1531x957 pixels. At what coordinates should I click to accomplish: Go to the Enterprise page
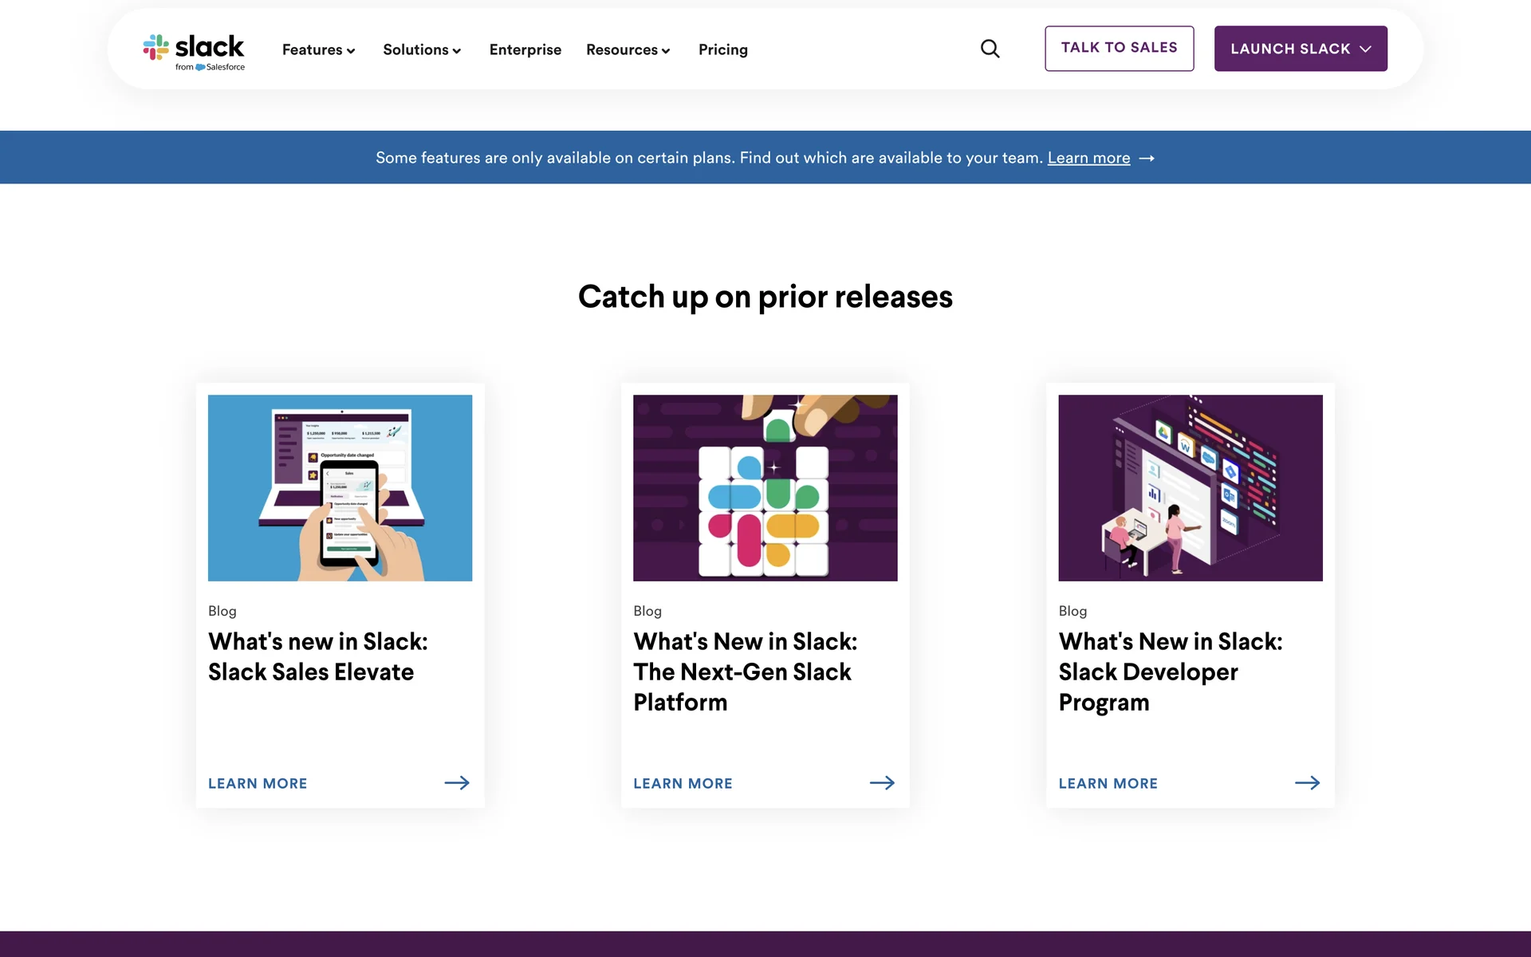pos(525,49)
